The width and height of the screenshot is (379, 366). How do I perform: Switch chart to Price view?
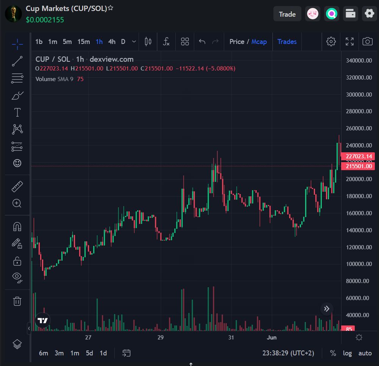237,42
